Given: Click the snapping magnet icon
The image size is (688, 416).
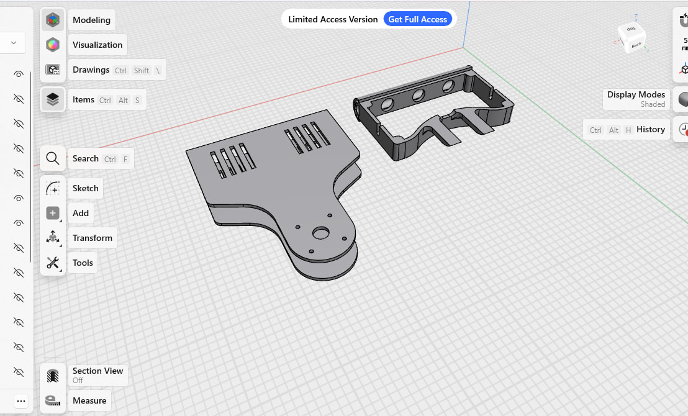Looking at the screenshot, I should (684, 20).
